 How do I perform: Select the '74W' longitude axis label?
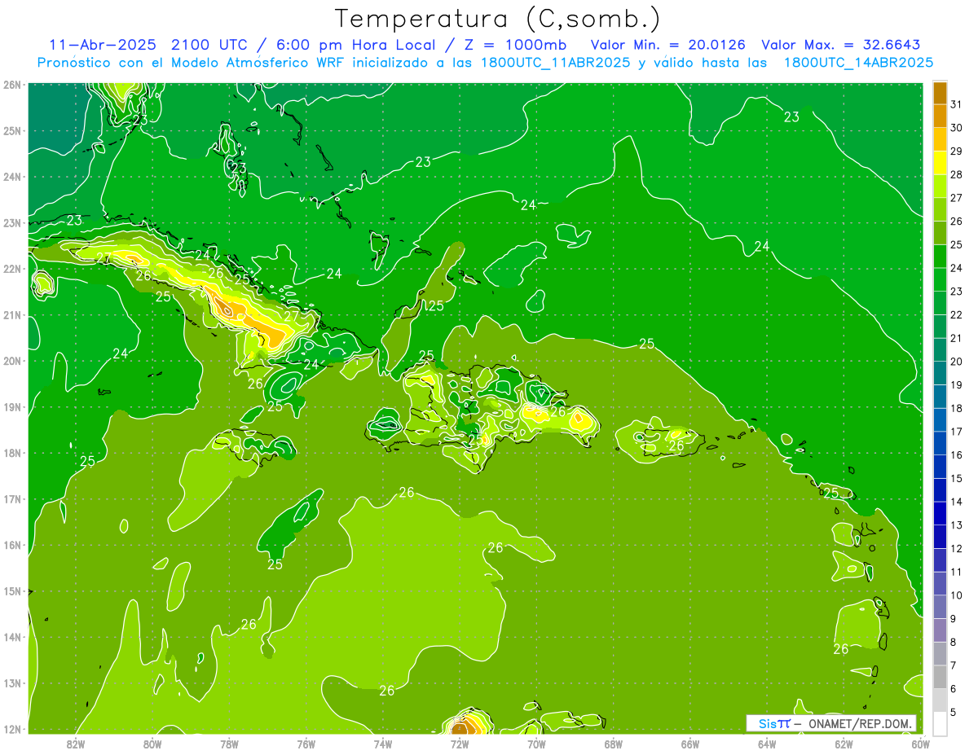pos(382,744)
